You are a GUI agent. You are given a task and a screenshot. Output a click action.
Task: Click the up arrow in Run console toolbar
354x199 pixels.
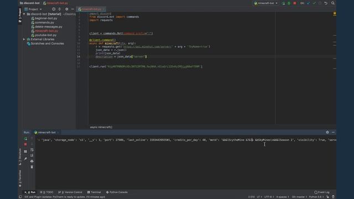32,138
